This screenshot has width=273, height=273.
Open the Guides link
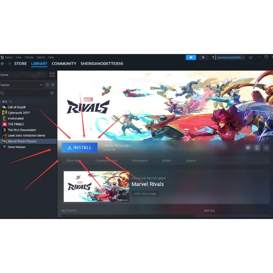click(166, 160)
